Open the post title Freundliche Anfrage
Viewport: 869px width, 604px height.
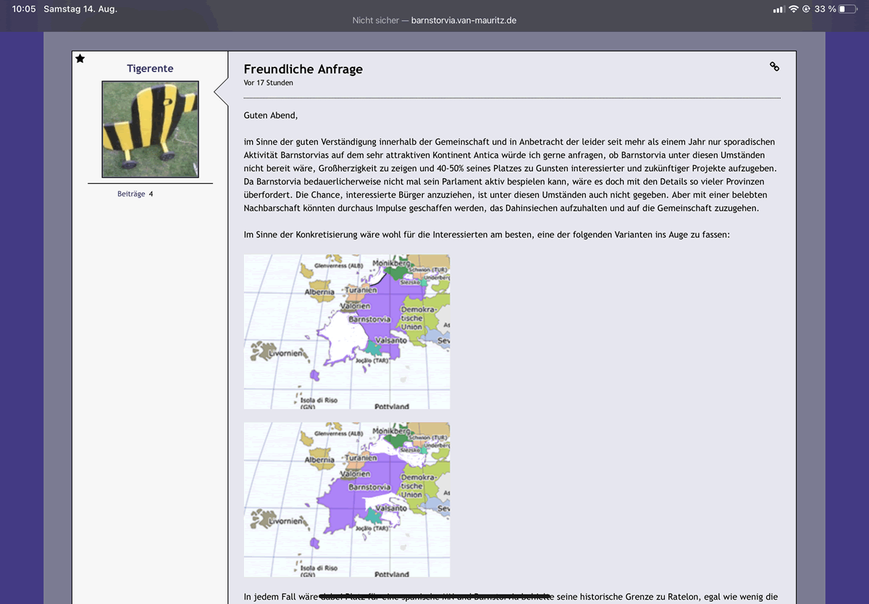303,70
